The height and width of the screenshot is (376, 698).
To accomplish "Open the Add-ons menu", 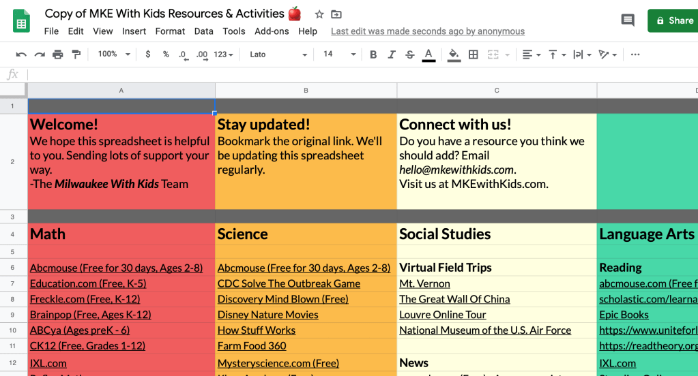I will (272, 31).
